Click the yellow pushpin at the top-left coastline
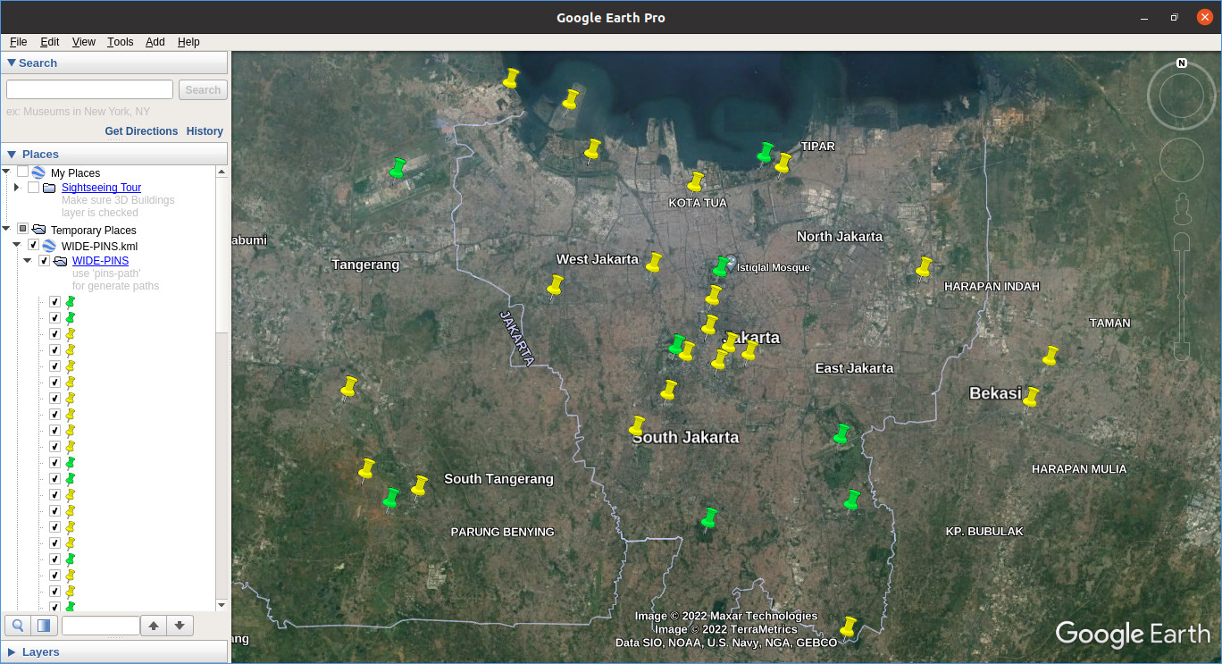The image size is (1222, 664). point(511,79)
